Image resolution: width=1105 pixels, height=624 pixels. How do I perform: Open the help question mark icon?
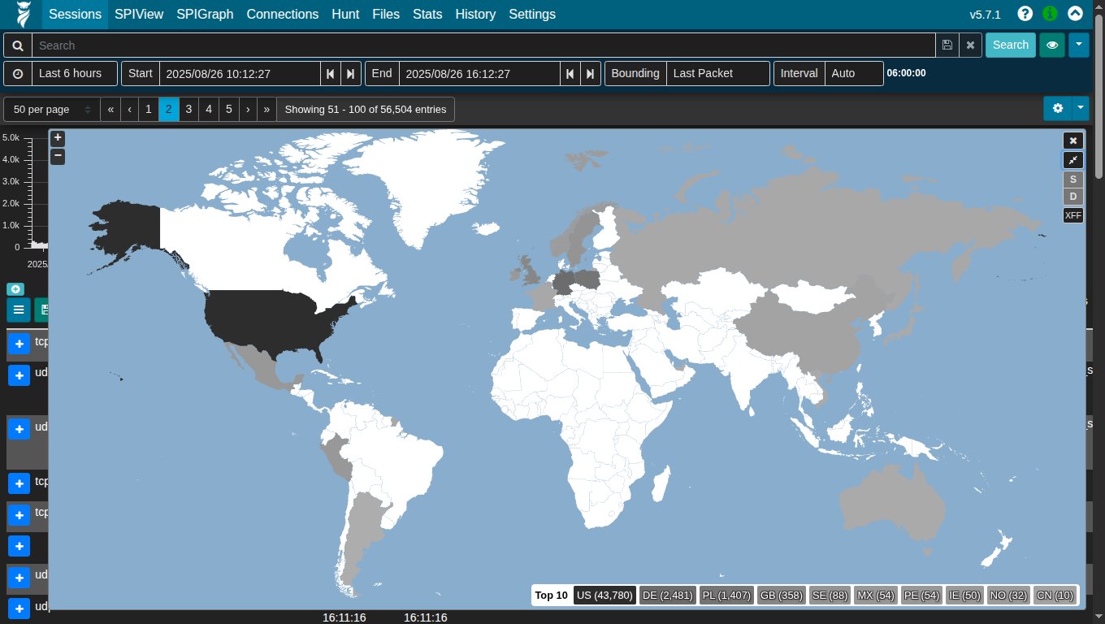1025,14
